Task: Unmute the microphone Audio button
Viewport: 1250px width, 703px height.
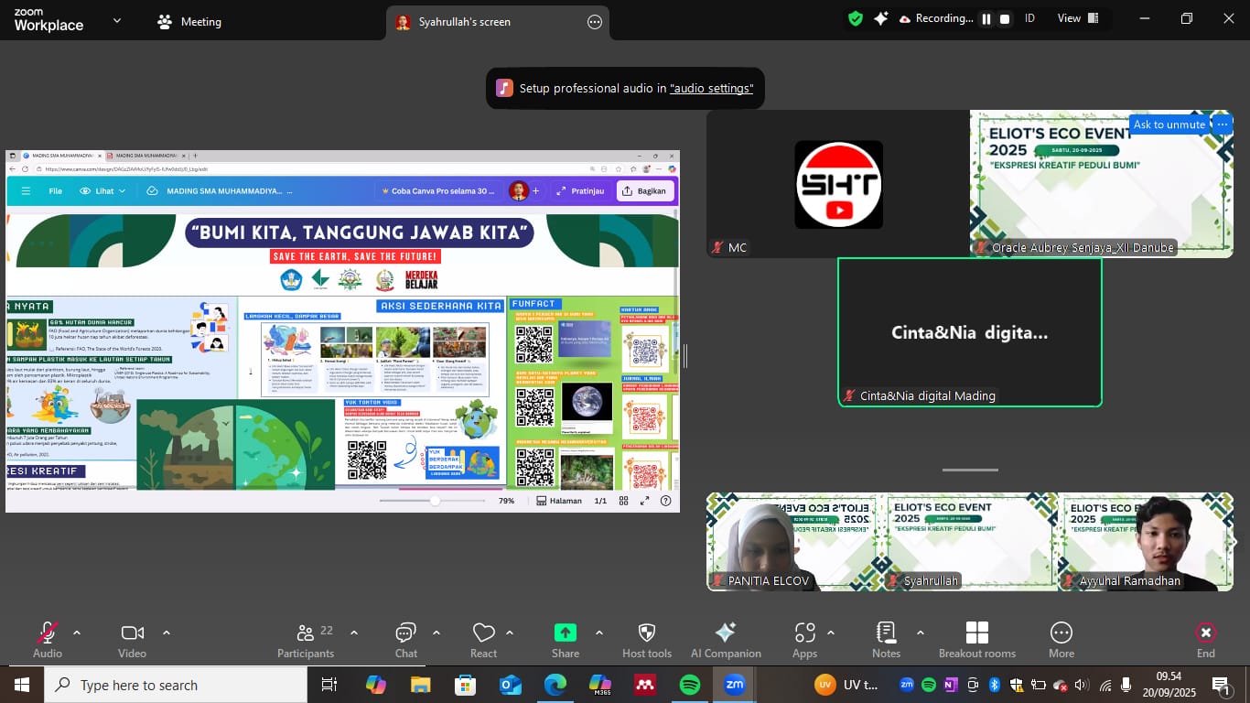Action: coord(48,639)
